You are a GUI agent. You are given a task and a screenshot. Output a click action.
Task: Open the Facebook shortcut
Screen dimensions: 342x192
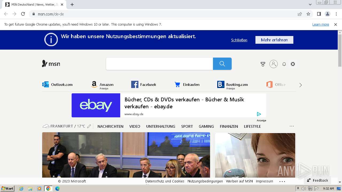pyautogui.click(x=144, y=85)
